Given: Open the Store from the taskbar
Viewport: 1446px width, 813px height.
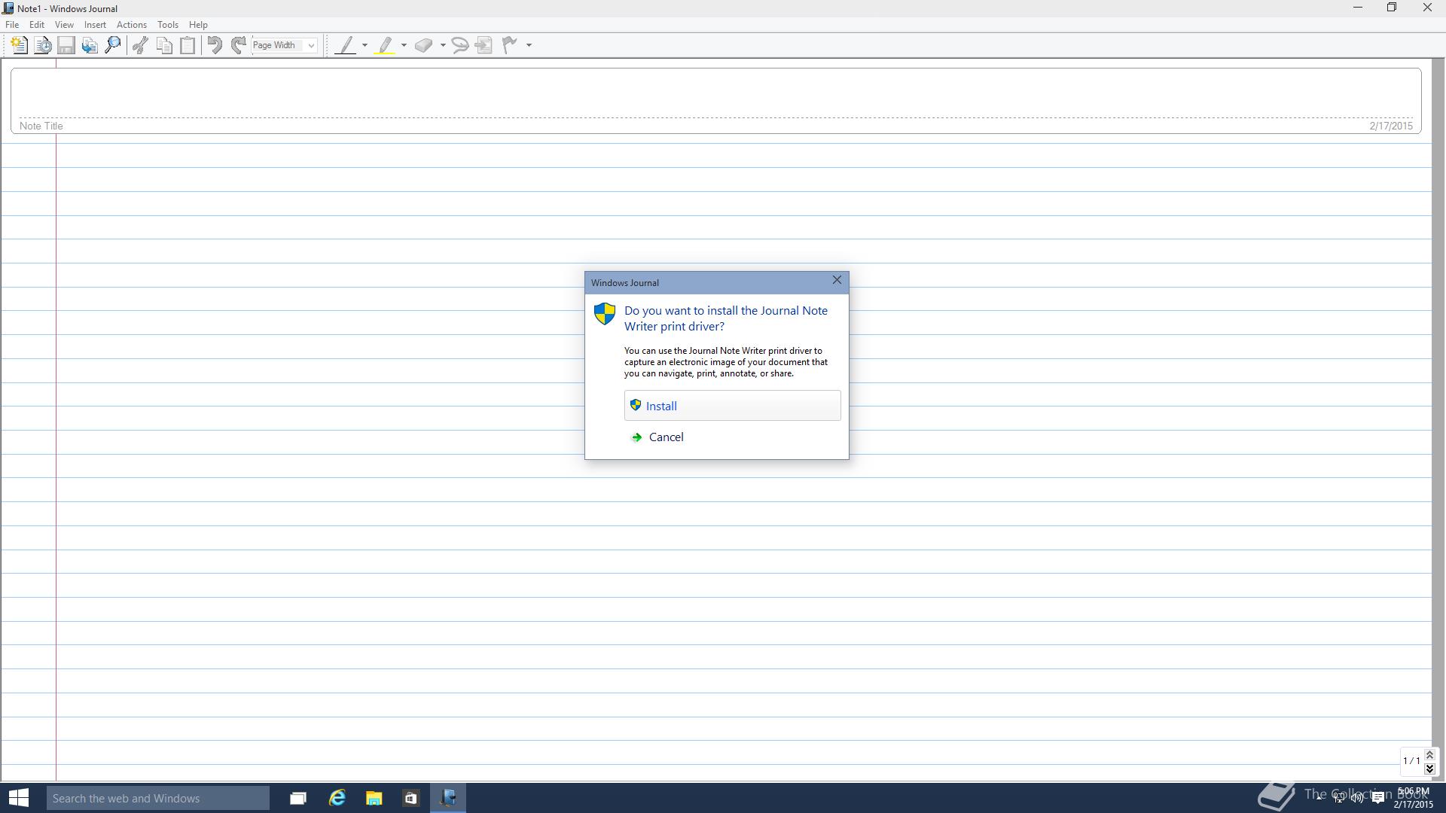Looking at the screenshot, I should pyautogui.click(x=410, y=798).
